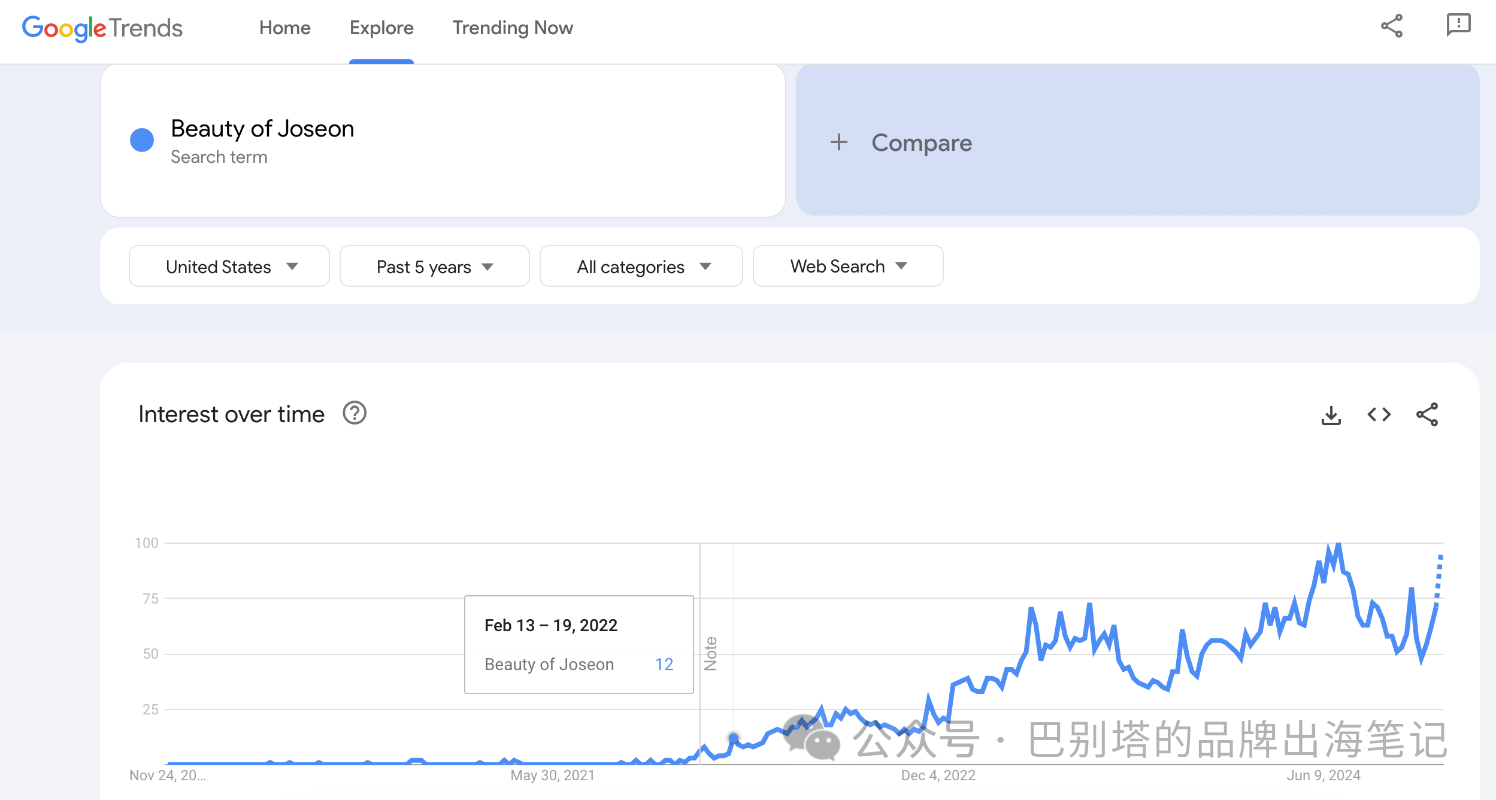This screenshot has width=1496, height=800.
Task: Download interest over time CSV
Action: click(1331, 414)
